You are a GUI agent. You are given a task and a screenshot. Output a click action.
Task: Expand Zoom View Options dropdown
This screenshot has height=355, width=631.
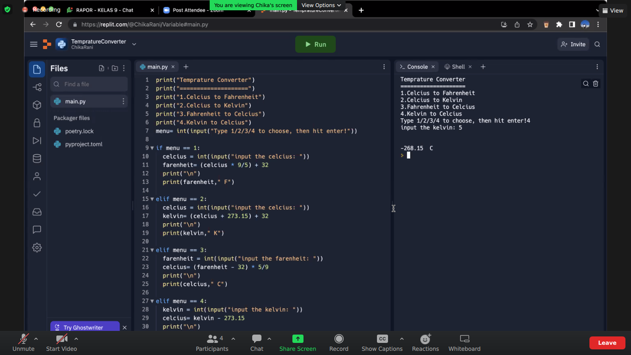click(x=321, y=5)
